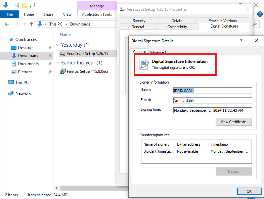Select General tab in Digital Signature Details
Viewport: 264px width, 199px height.
139,52
